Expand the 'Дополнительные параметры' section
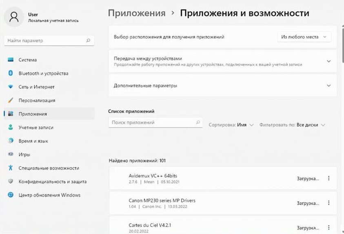The width and height of the screenshot is (344, 234). coord(328,86)
